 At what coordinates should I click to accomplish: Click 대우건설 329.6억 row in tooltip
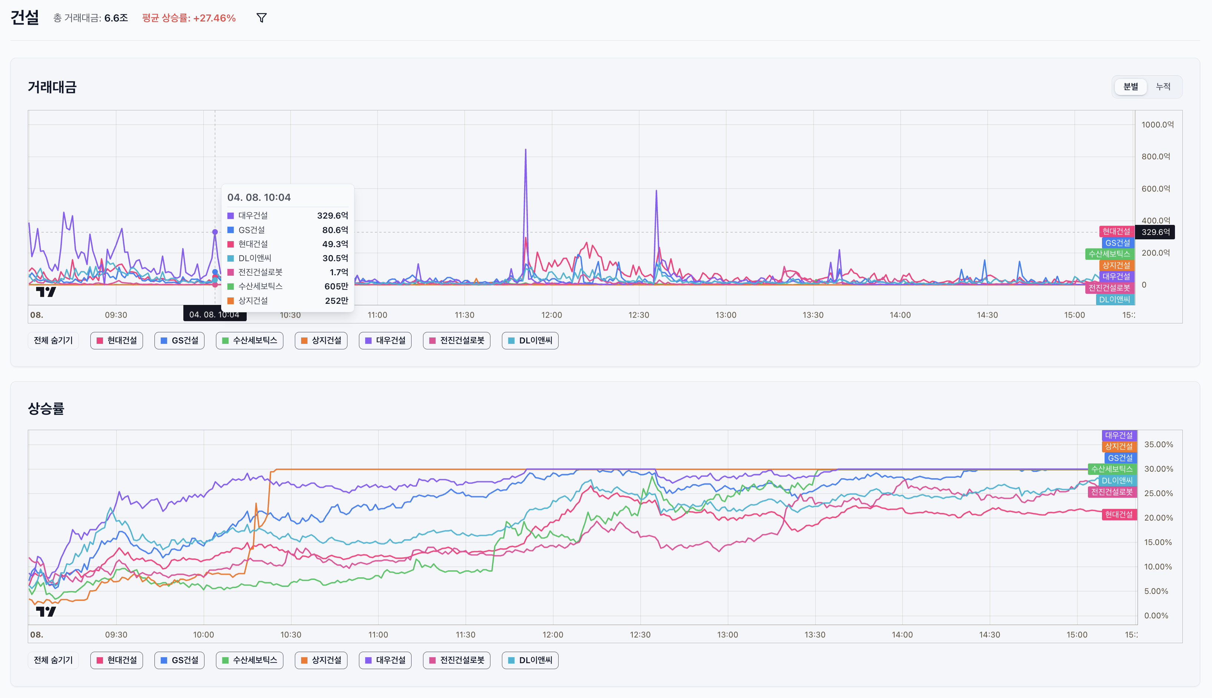287,216
